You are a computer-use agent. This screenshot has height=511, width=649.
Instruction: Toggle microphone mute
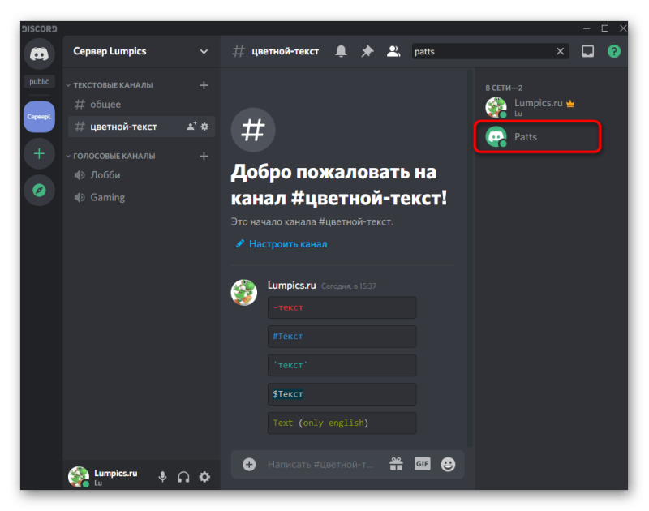[163, 477]
